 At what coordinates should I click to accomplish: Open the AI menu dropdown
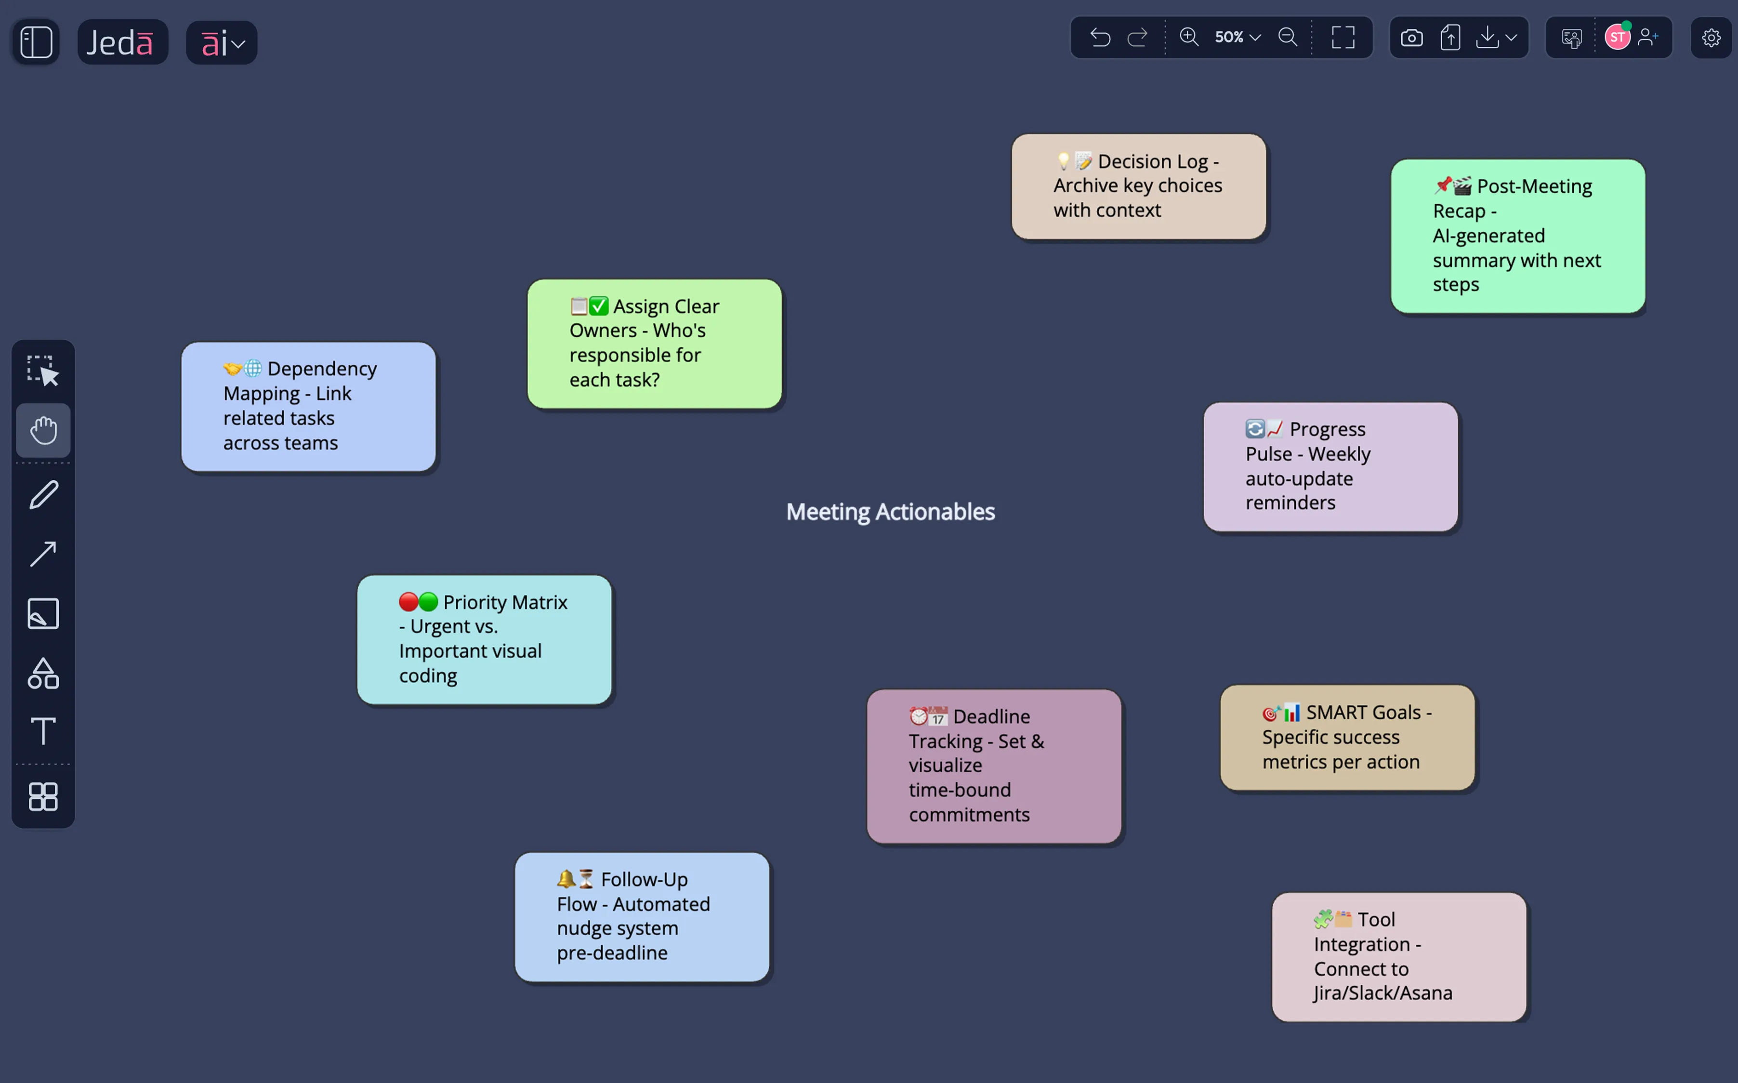222,43
